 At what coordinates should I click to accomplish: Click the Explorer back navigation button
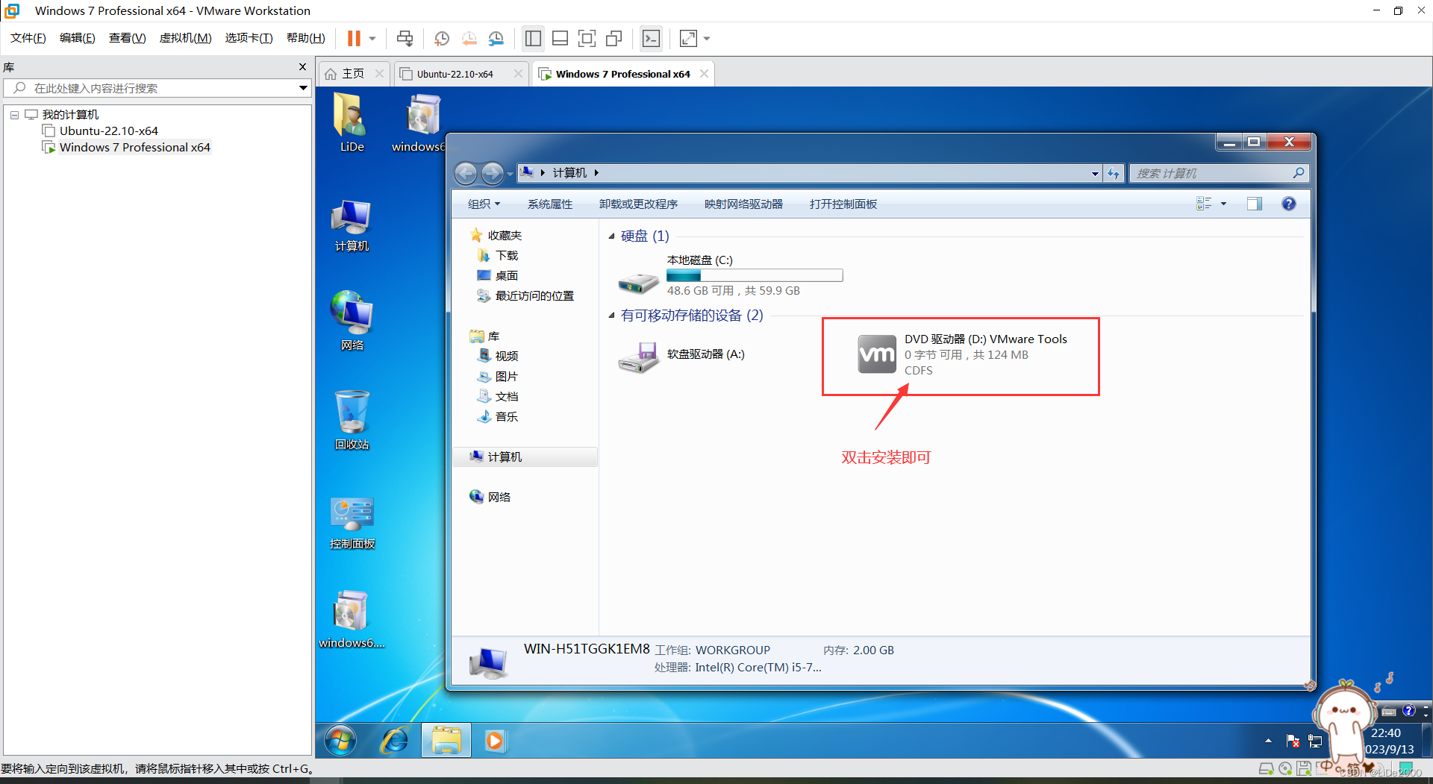tap(466, 173)
